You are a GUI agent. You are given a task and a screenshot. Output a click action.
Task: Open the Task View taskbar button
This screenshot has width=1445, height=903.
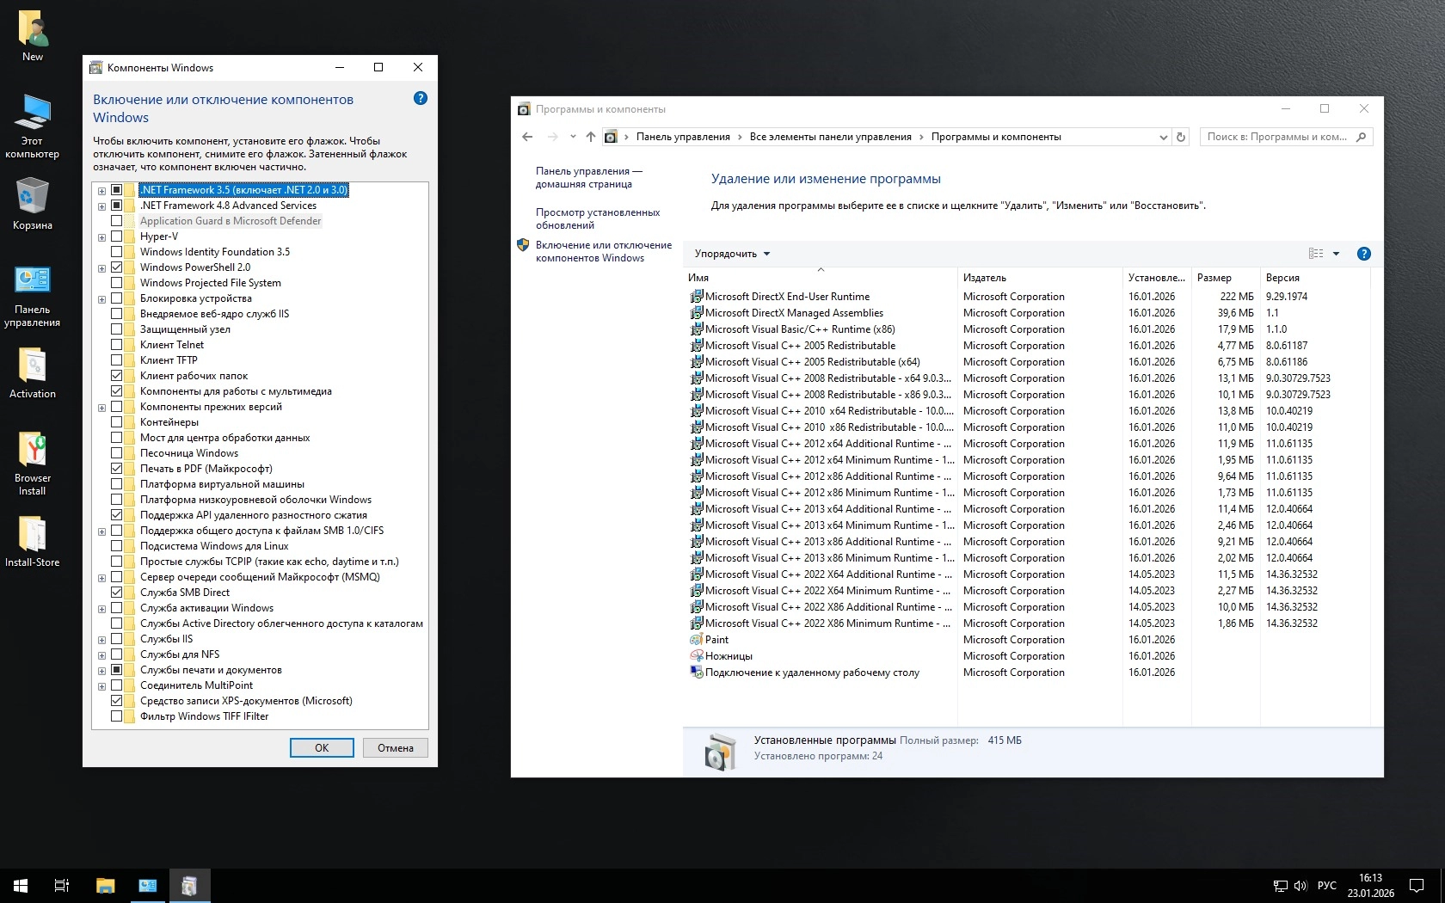pos(62,885)
